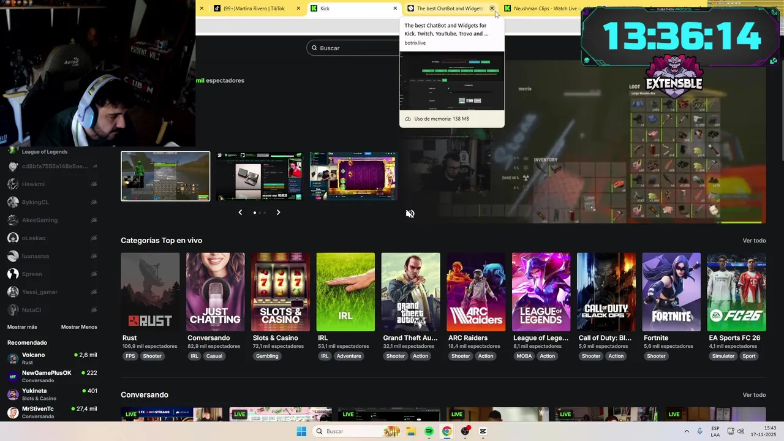Collapse list with Mostrar Menos
The width and height of the screenshot is (784, 441).
(x=79, y=327)
